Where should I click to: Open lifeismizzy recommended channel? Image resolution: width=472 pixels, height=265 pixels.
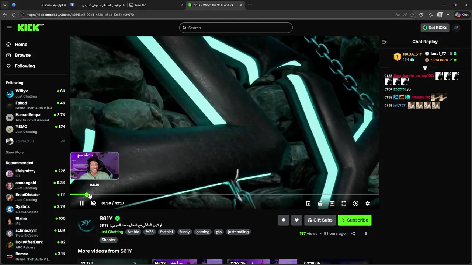pyautogui.click(x=35, y=173)
